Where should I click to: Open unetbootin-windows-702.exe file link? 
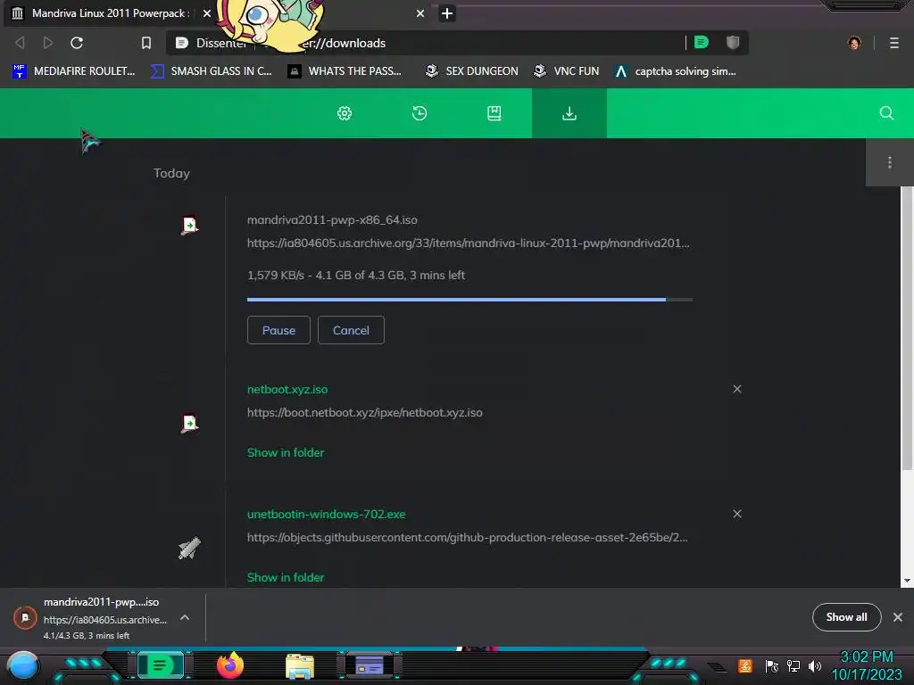tap(327, 515)
